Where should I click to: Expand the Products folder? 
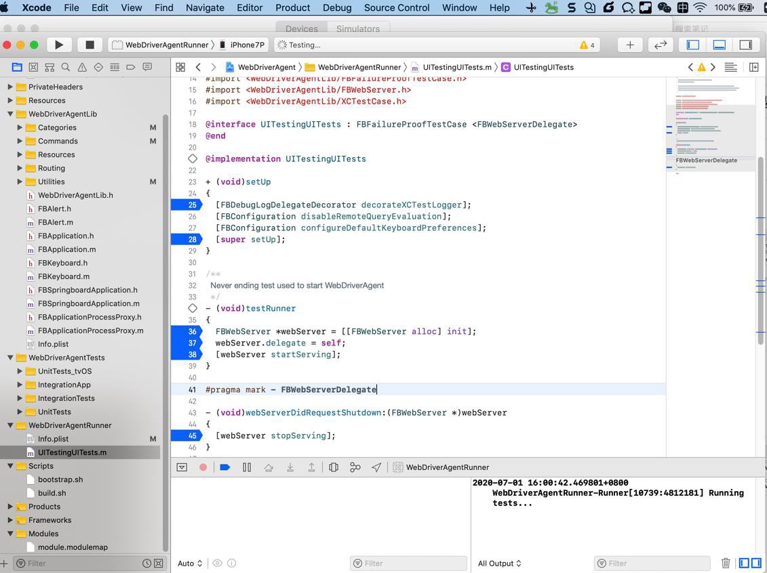click(9, 507)
